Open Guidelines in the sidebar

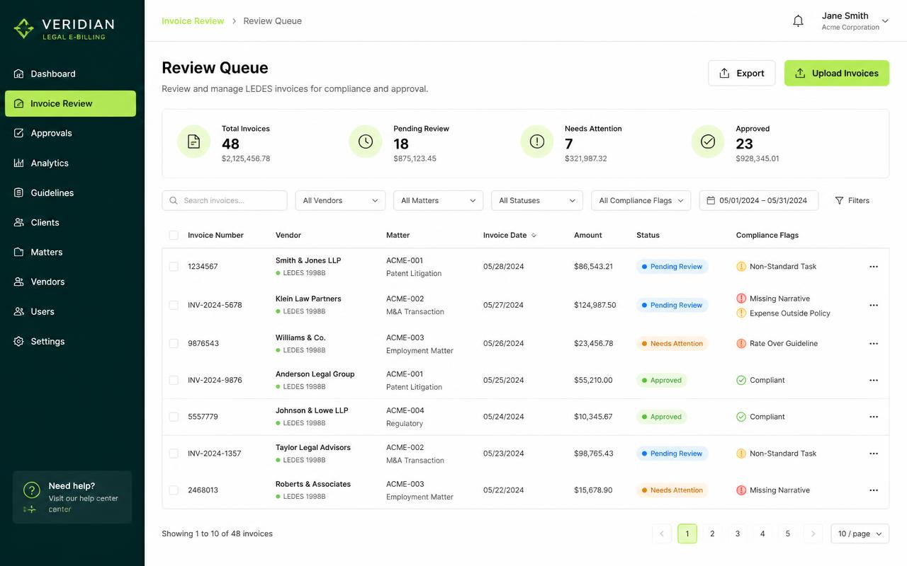[x=70, y=192]
